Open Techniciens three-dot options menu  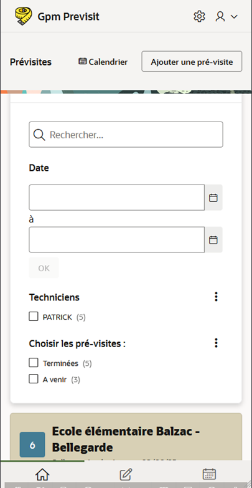pos(217,297)
